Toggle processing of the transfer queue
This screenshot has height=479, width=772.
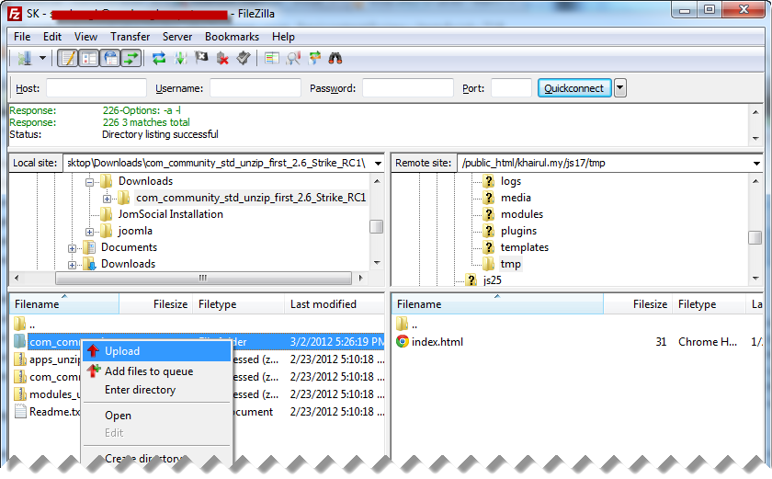click(180, 58)
